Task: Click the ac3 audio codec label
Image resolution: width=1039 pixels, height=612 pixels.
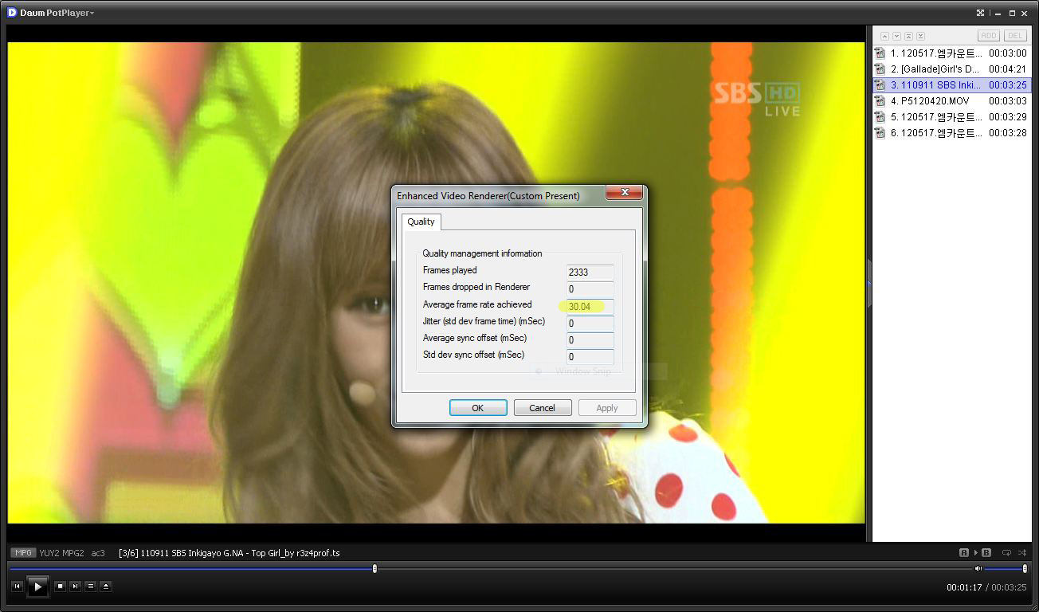Action: [x=98, y=552]
